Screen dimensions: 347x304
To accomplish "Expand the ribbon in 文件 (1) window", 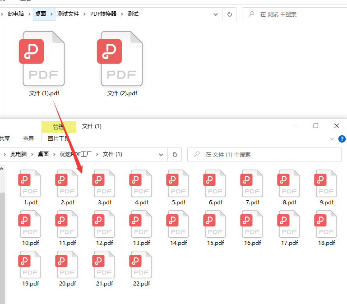I will pos(332,139).
